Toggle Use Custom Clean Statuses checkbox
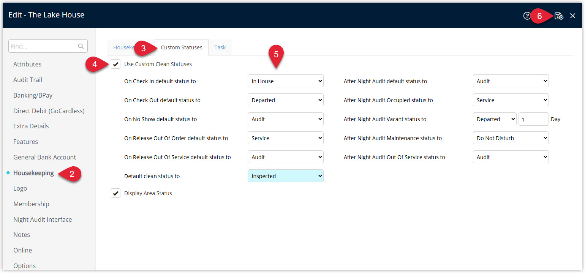Image resolution: width=585 pixels, height=273 pixels. click(x=116, y=64)
